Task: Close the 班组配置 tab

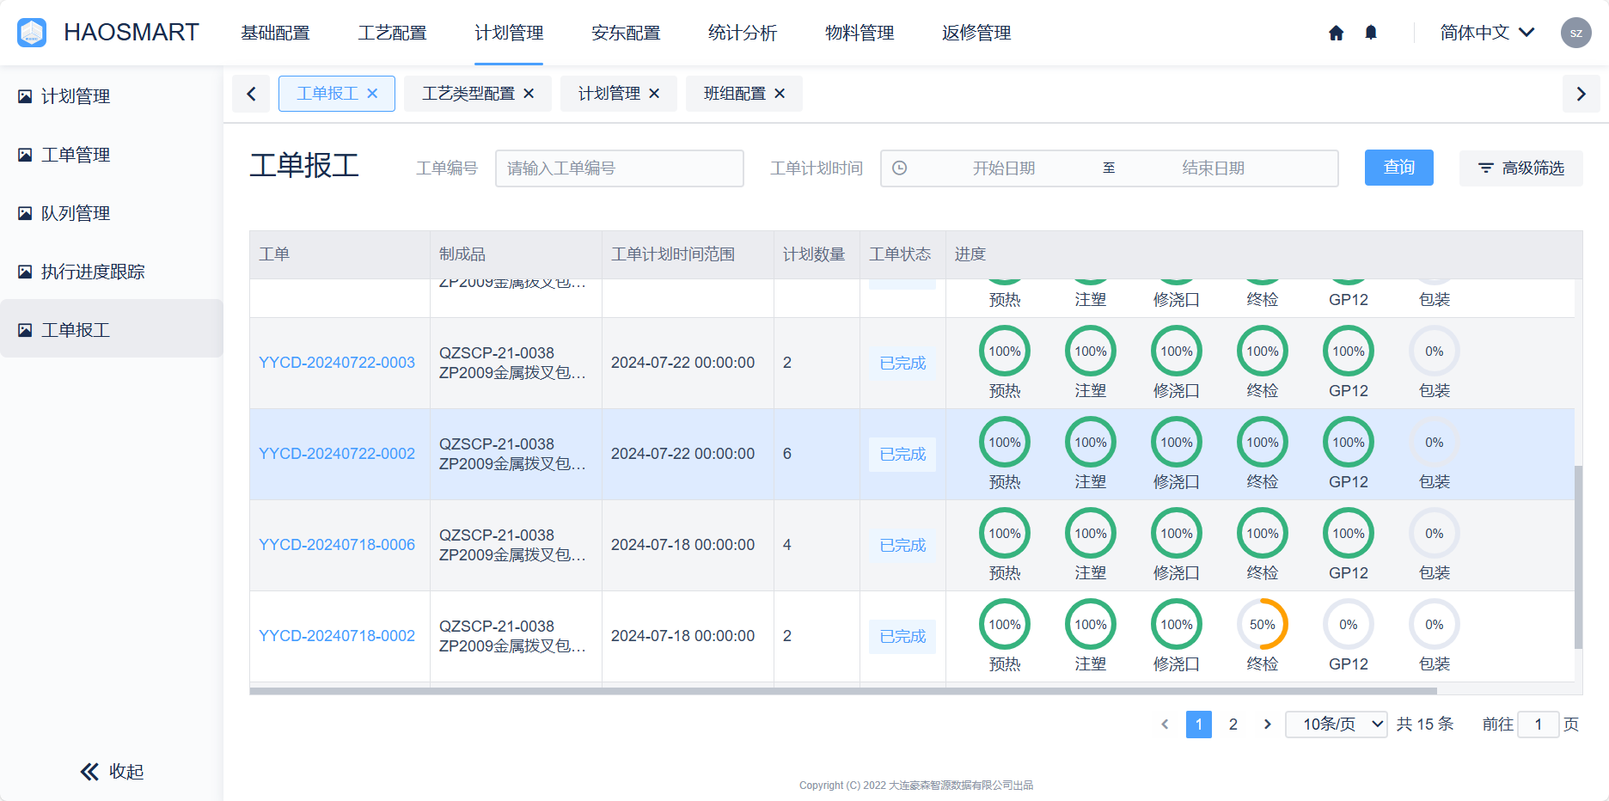Action: [780, 94]
